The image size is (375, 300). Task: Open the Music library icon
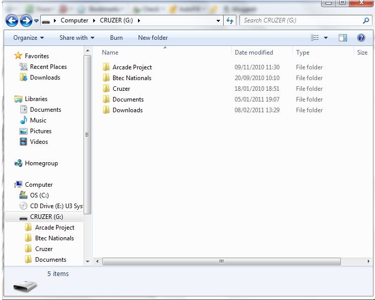coord(23,120)
